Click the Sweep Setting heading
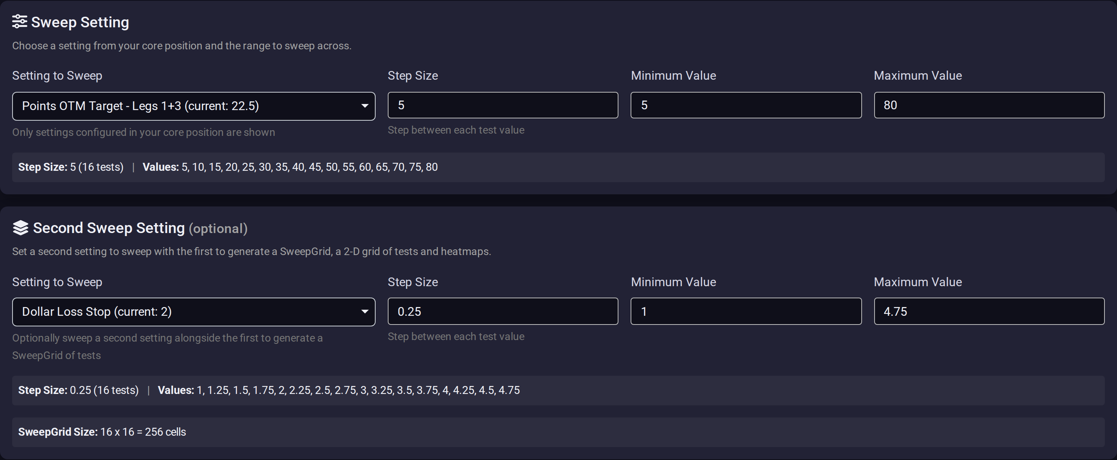The height and width of the screenshot is (460, 1117). (x=80, y=22)
